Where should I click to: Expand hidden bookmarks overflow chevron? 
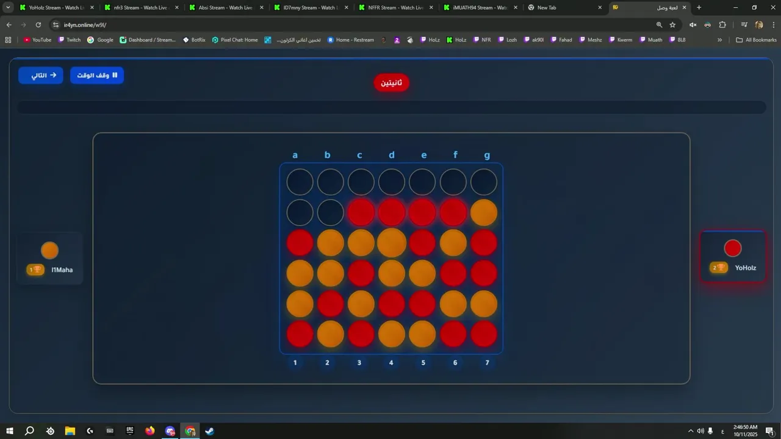[719, 40]
